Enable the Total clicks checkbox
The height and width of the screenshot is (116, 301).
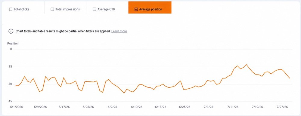[x=11, y=9]
